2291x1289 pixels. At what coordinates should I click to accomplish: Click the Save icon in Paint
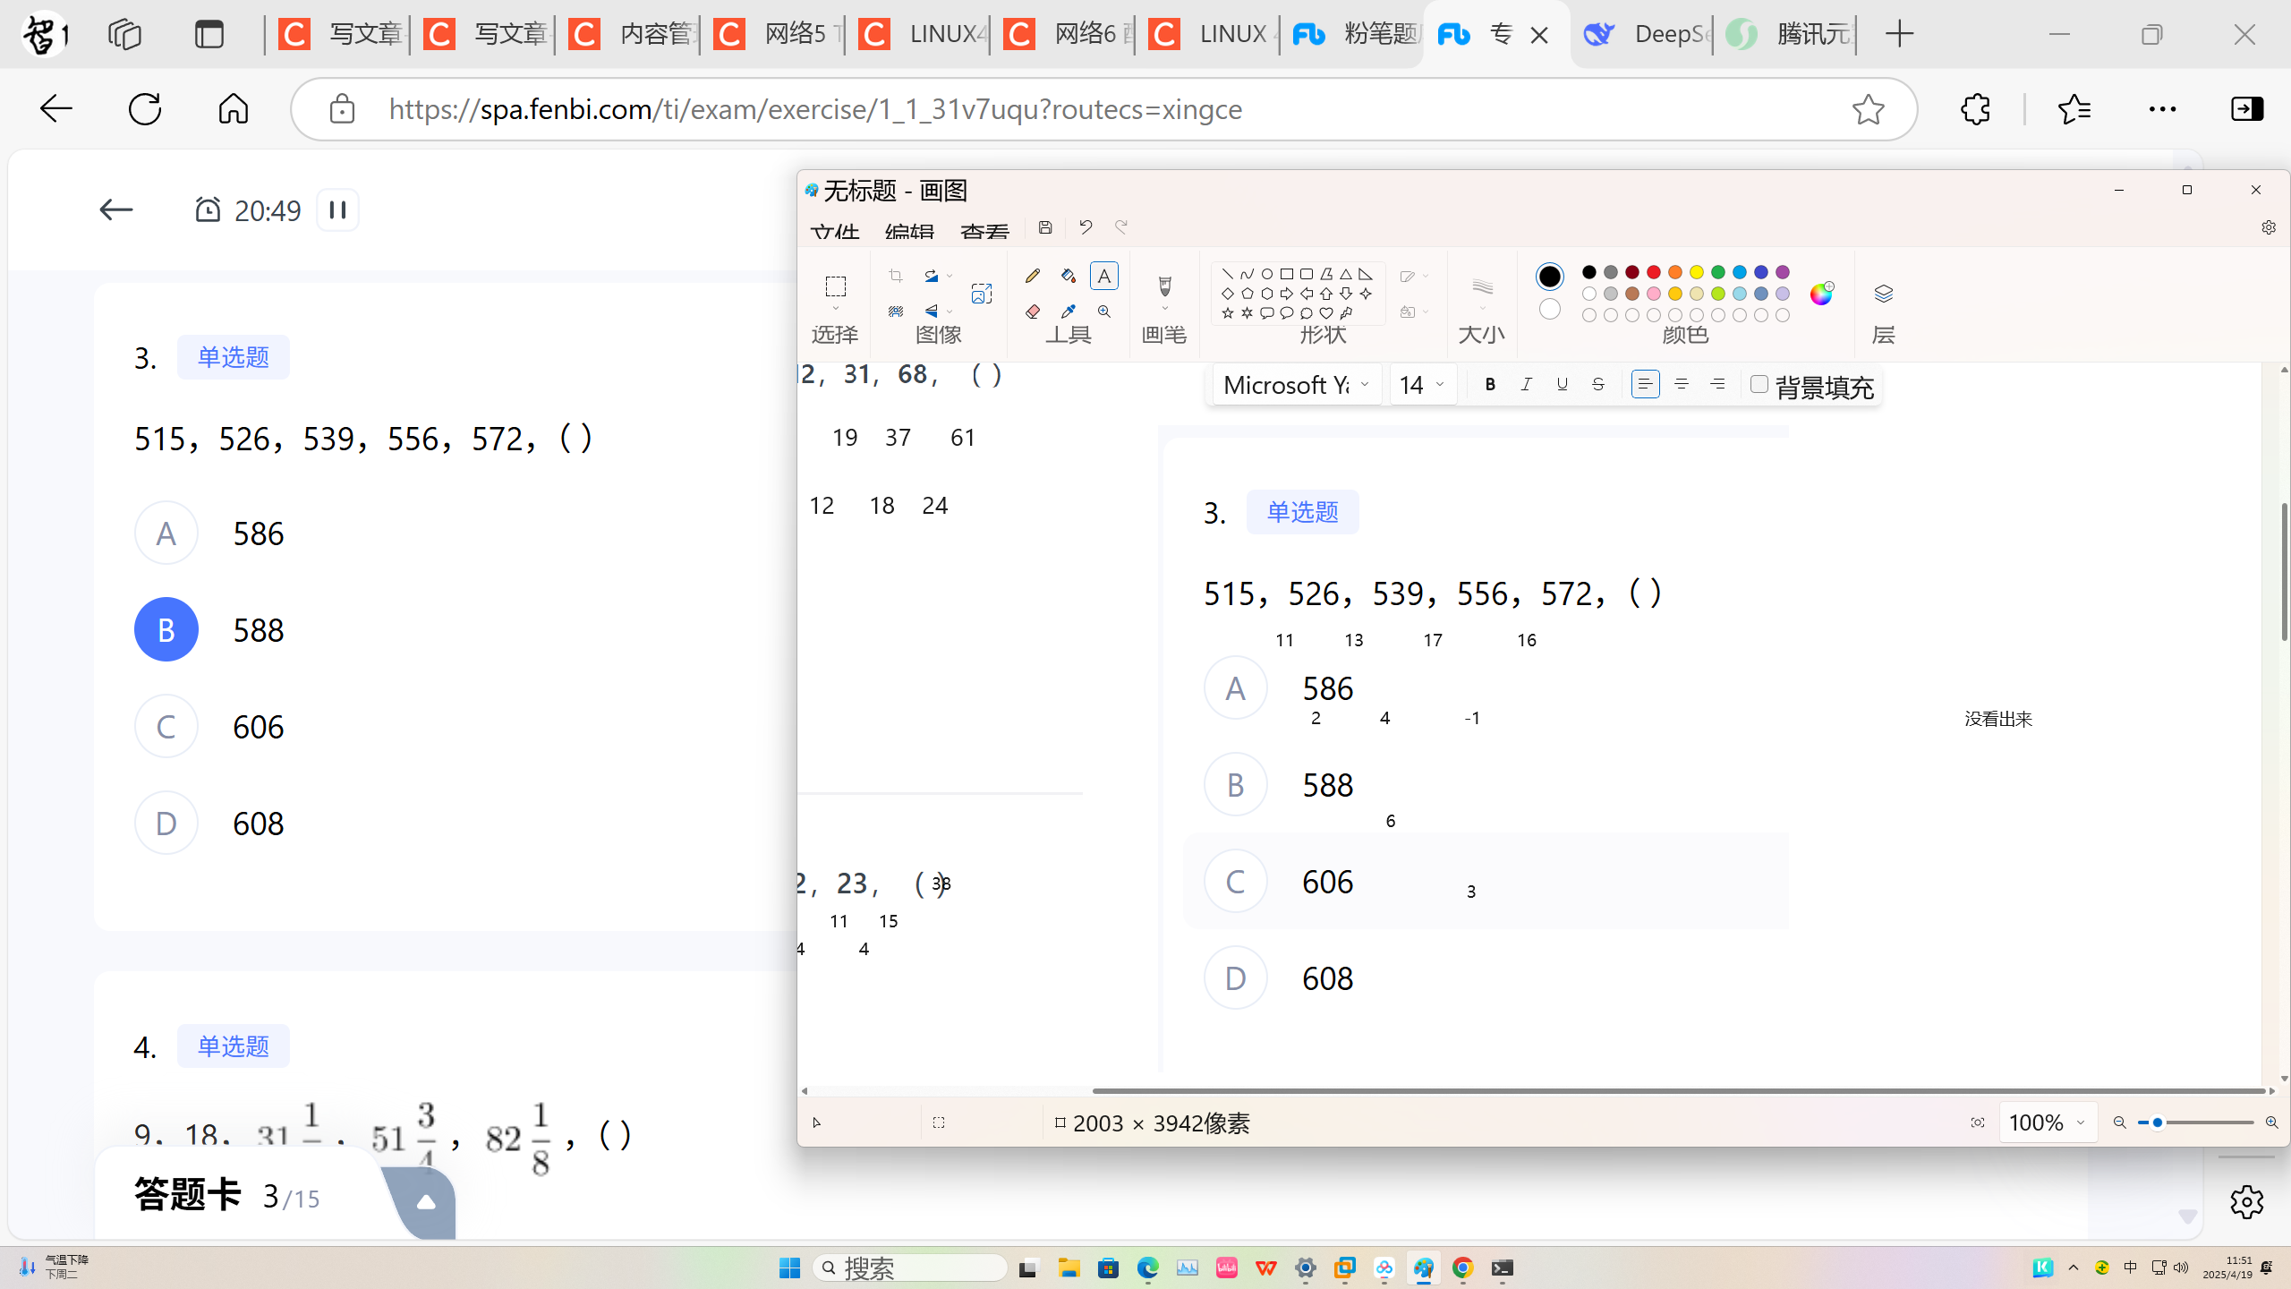coord(1045,227)
